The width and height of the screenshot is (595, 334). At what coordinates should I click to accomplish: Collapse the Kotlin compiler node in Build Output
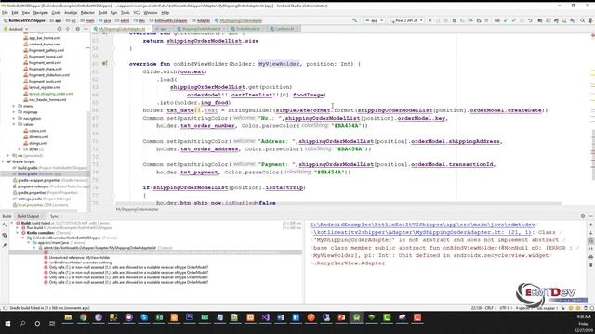[x=18, y=233]
